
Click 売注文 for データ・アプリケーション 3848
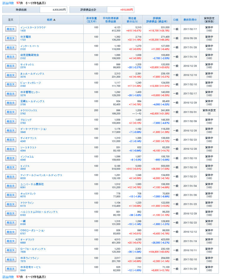[x=11, y=131]
